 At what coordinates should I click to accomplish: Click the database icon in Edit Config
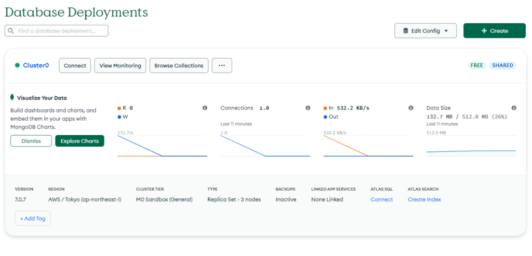(x=405, y=31)
